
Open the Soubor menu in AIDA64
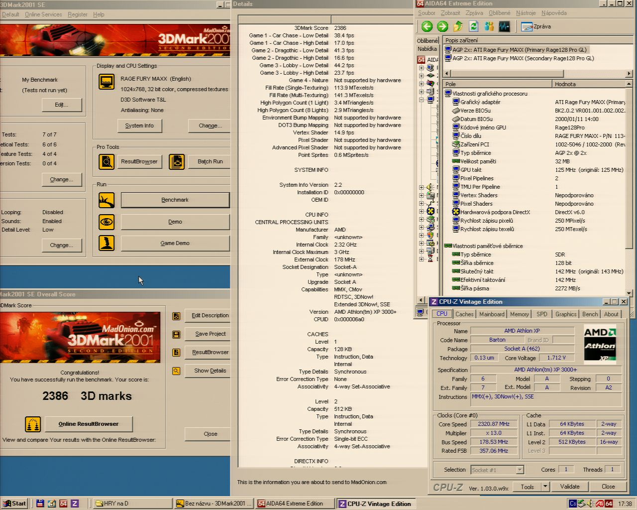(426, 13)
